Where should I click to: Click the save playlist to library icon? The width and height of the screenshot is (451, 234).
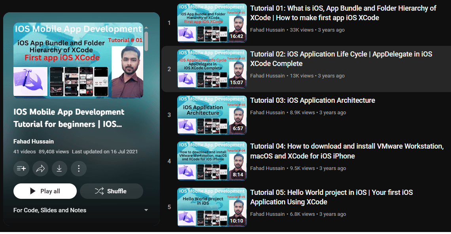point(21,169)
